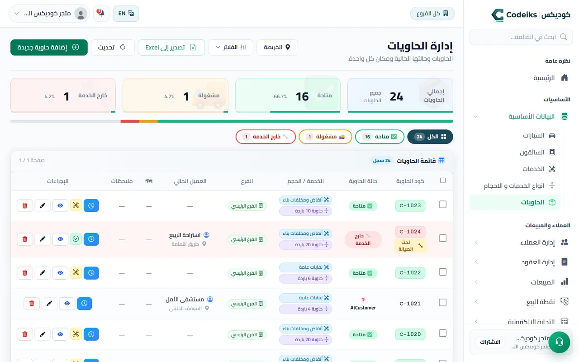The image size is (579, 362).
Task: Check the box for container C-1020
Action: [x=443, y=333]
